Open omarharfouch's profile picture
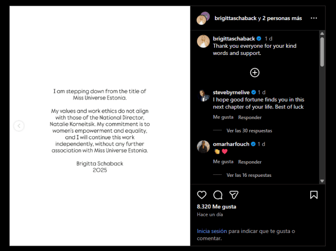The height and width of the screenshot is (251, 336). [204, 147]
